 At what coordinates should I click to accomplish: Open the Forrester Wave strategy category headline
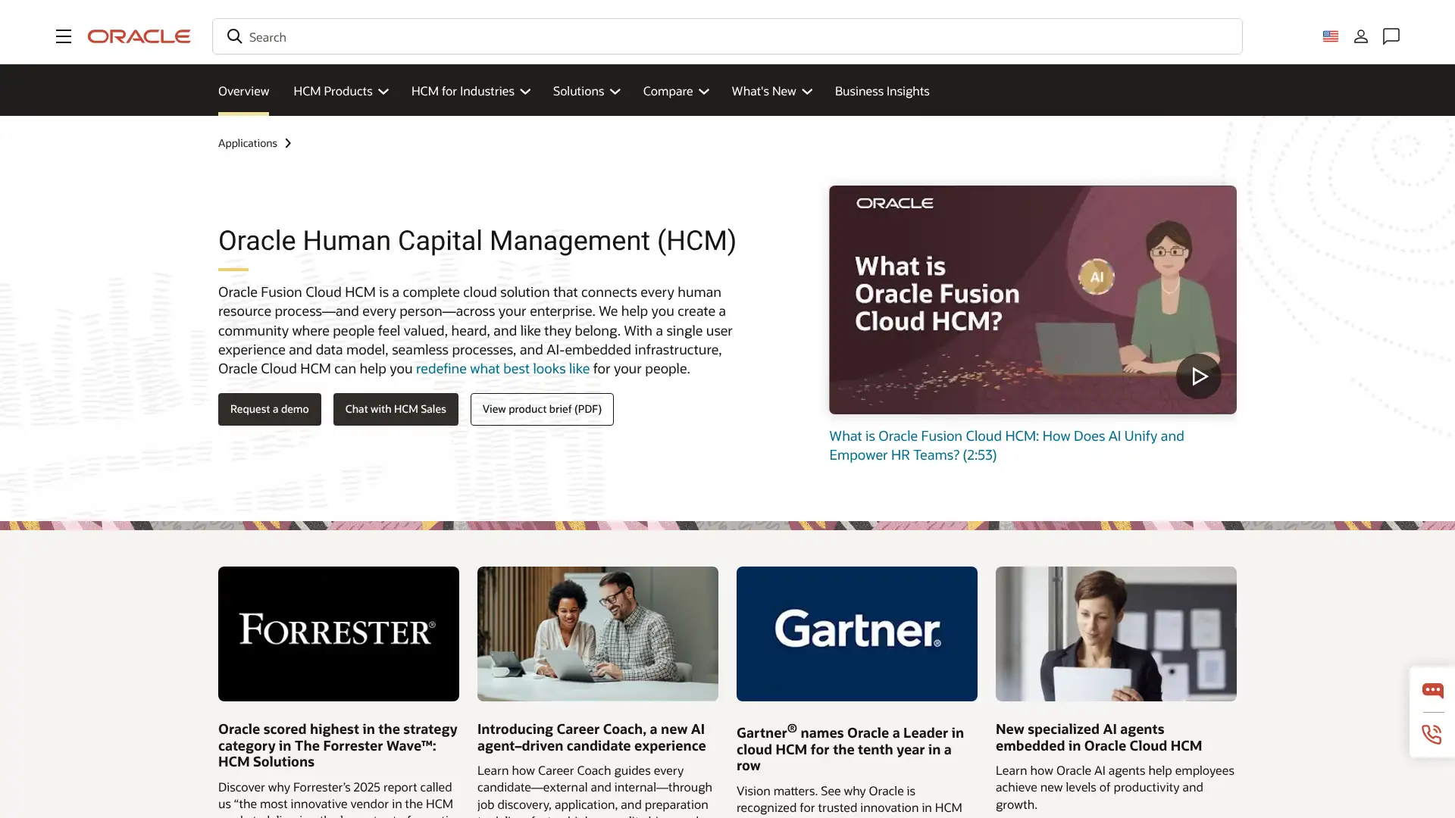pyautogui.click(x=338, y=745)
